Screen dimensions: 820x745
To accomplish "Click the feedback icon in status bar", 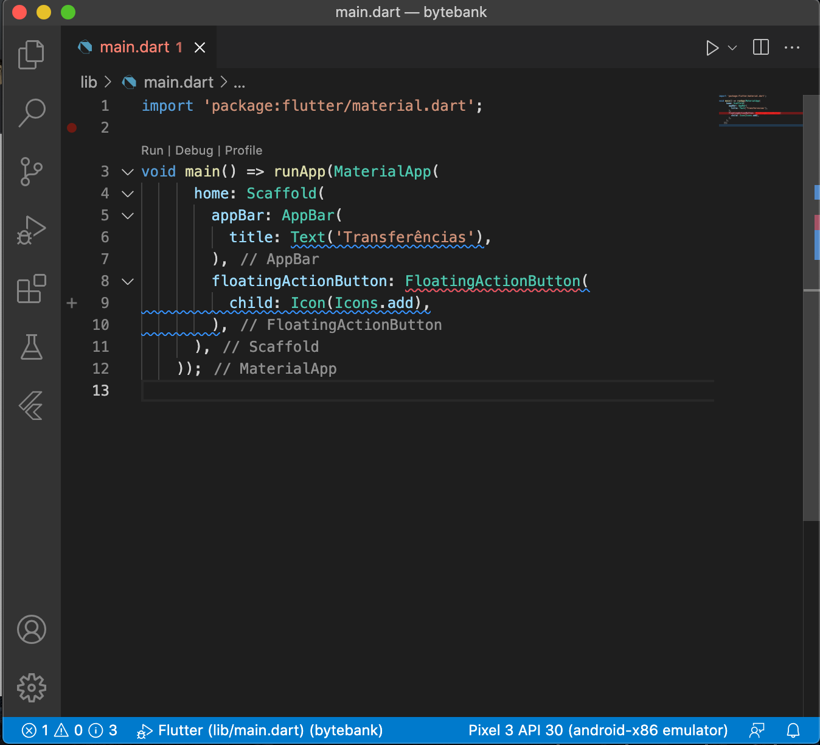I will (757, 730).
